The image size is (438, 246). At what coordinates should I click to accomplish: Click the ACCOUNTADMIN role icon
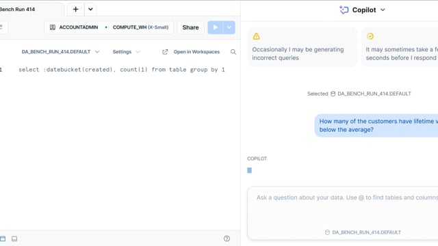point(53,27)
